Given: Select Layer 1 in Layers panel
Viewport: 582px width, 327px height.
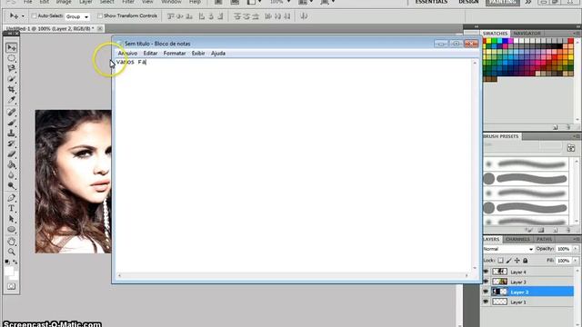Looking at the screenshot, I should pyautogui.click(x=528, y=302).
